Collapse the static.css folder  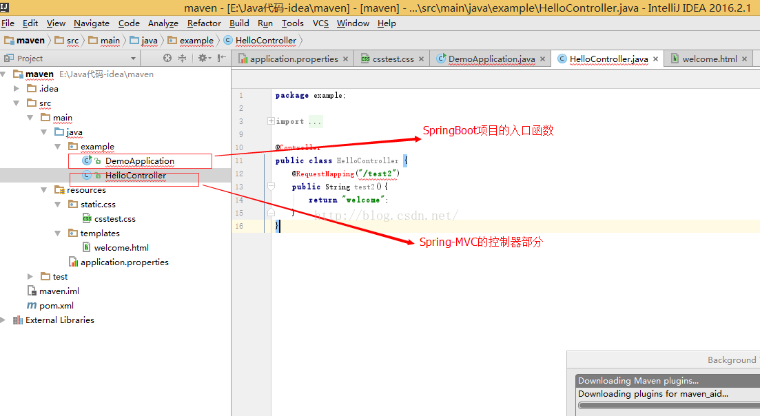tap(57, 205)
